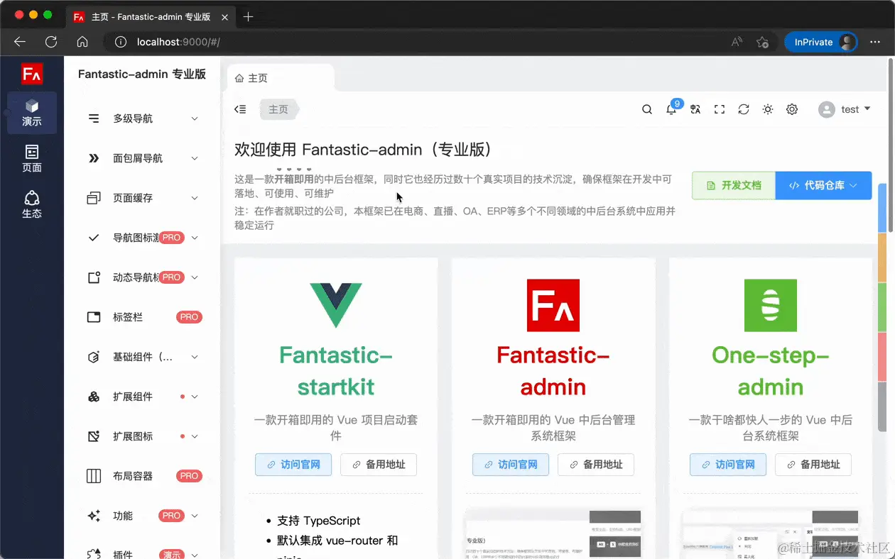Expand the 扩展图标 menu
The height and width of the screenshot is (559, 895).
142,436
